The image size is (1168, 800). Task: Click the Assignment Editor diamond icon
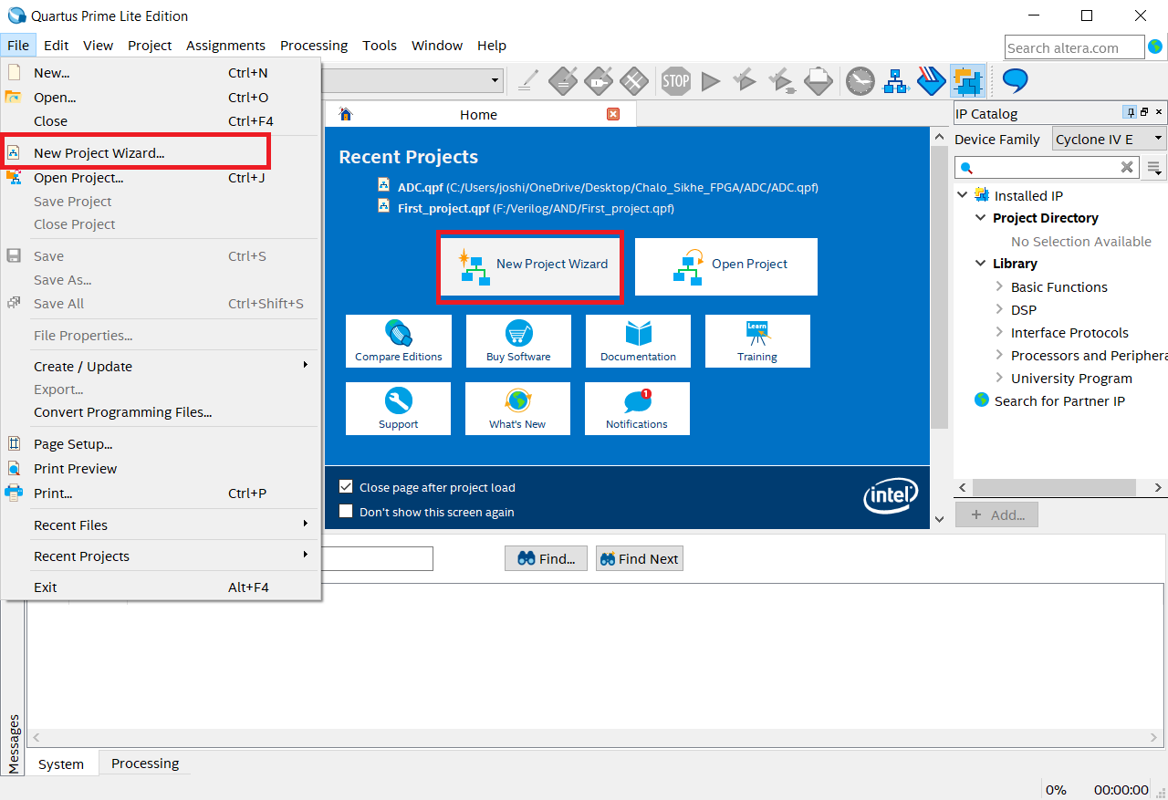[564, 81]
